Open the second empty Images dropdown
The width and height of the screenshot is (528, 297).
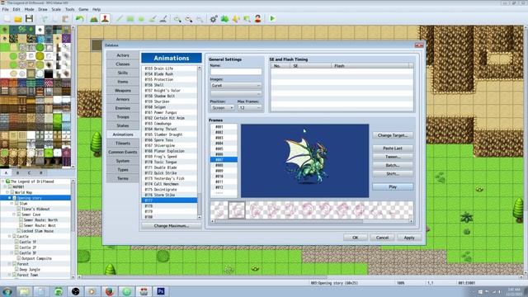(x=236, y=93)
